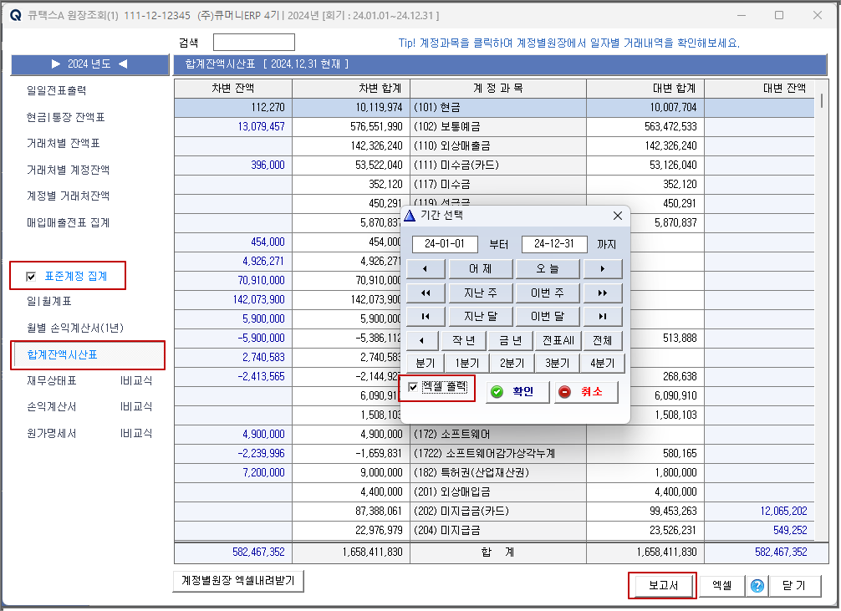This screenshot has height=611, width=841.
Task: Enable the 엑셀 출력 checkbox in the dialog
Action: (413, 388)
